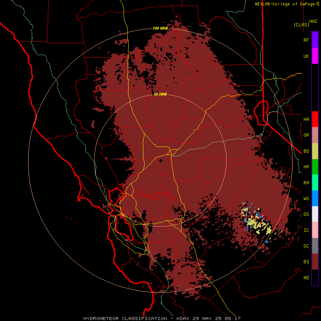The image size is (321, 321).
Task: Click the HHC product label
Action: click(314, 21)
